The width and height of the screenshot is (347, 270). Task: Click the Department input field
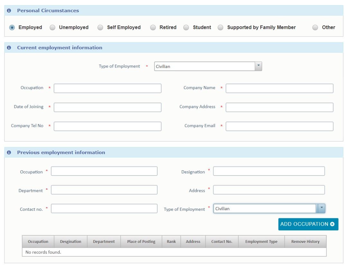[x=104, y=190]
